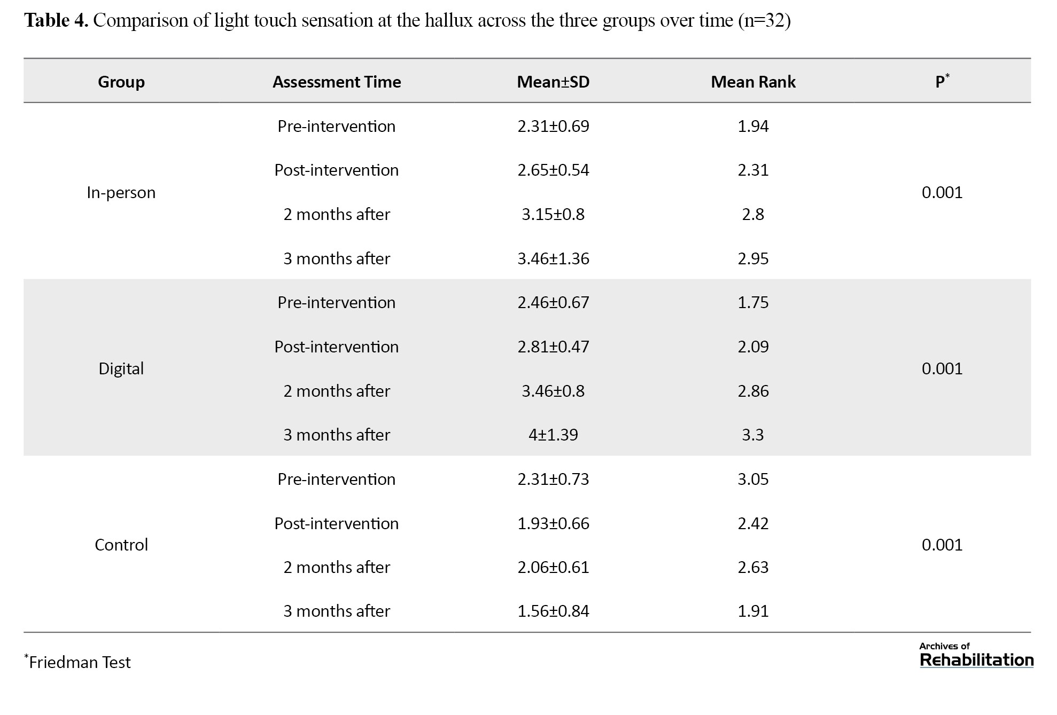Screen dimensions: 1057x715
Task: Click the mean rank value 3.3
Action: pos(753,435)
